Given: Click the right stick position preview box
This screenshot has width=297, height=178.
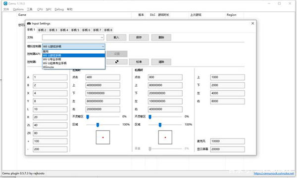Looking at the screenshot, I should [x=165, y=137].
